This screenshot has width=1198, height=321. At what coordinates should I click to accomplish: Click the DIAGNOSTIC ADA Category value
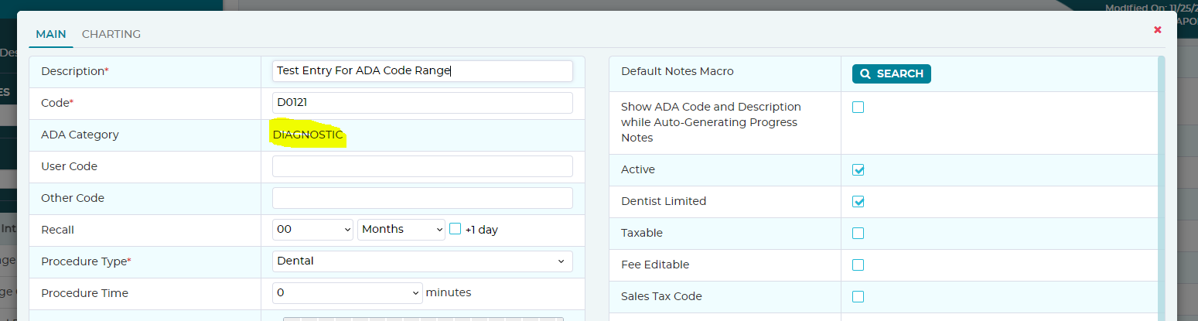308,135
